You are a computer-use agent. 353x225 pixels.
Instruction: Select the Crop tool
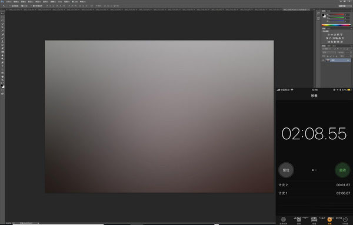pos(2,27)
